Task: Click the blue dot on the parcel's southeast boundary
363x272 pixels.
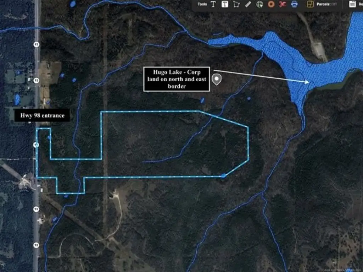Action: 223,176
